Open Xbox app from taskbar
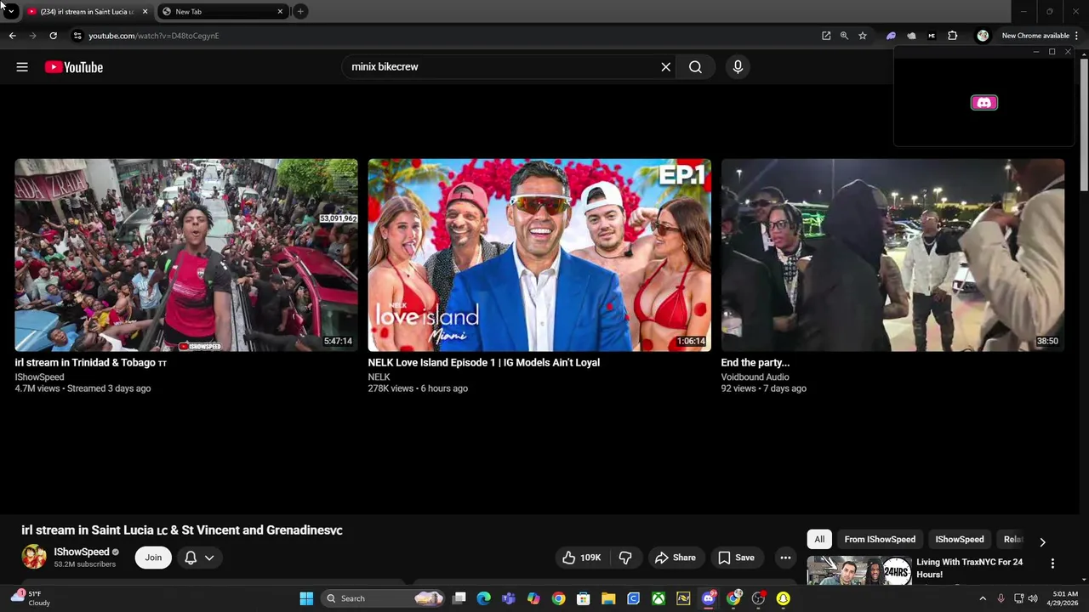 point(659,598)
